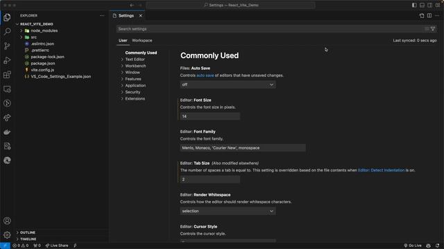Open notifications bell in status bar

click(438, 246)
